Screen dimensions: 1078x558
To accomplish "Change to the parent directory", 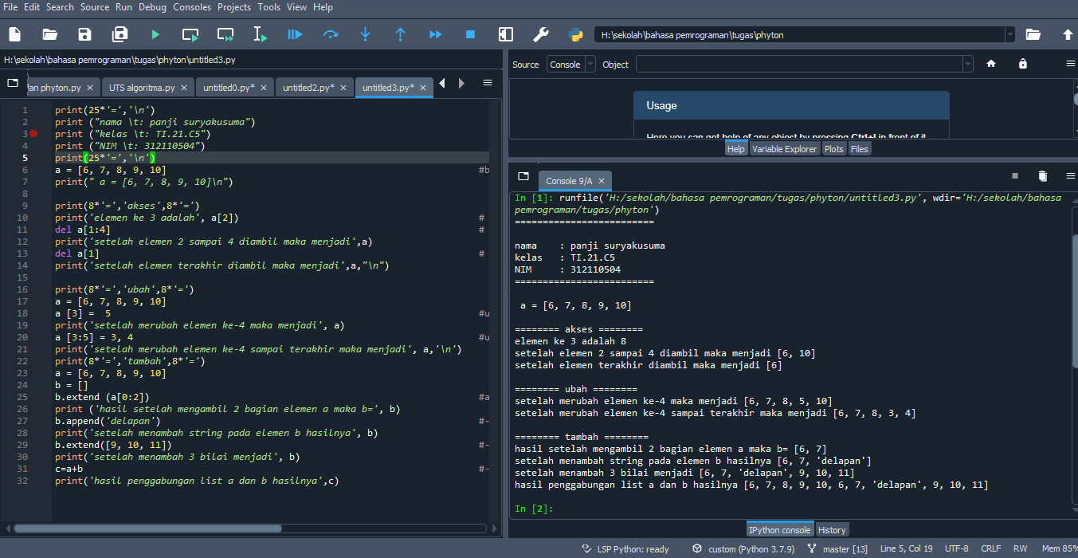I will pos(1068,34).
